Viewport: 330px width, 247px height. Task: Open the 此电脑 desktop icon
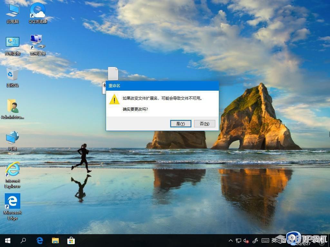click(x=13, y=14)
